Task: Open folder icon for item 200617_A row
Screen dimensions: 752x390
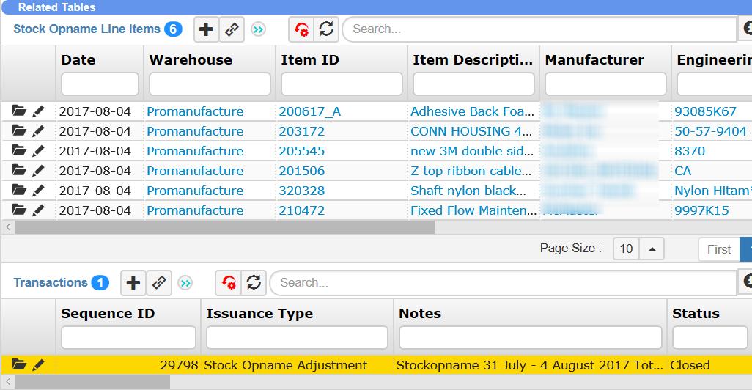Action: (x=19, y=111)
